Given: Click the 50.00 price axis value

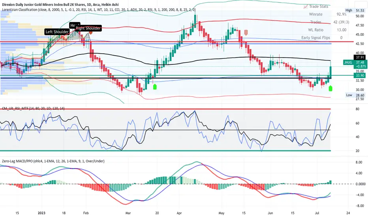Looking at the screenshot, I should pos(360,16).
